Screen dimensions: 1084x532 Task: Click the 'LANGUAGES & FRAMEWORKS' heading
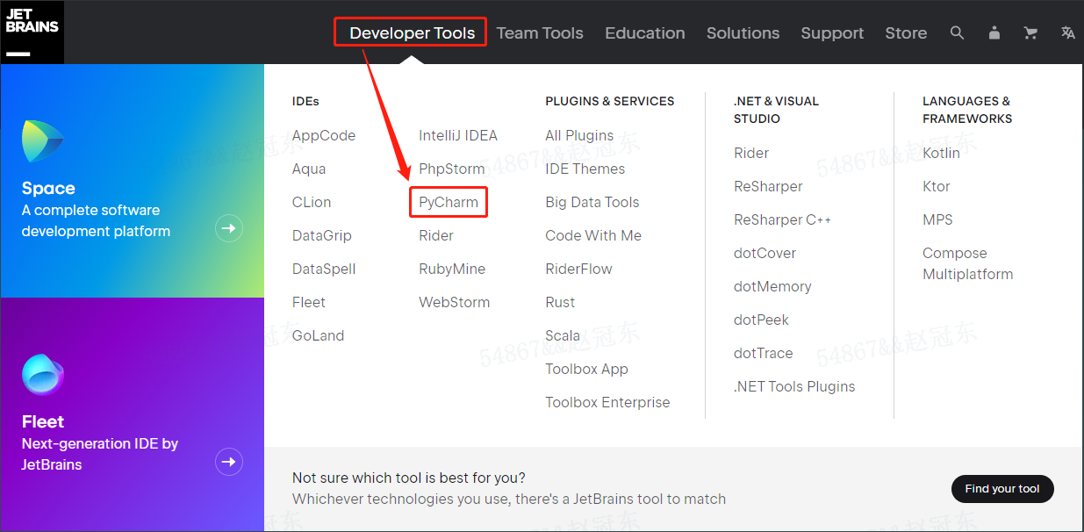[967, 110]
